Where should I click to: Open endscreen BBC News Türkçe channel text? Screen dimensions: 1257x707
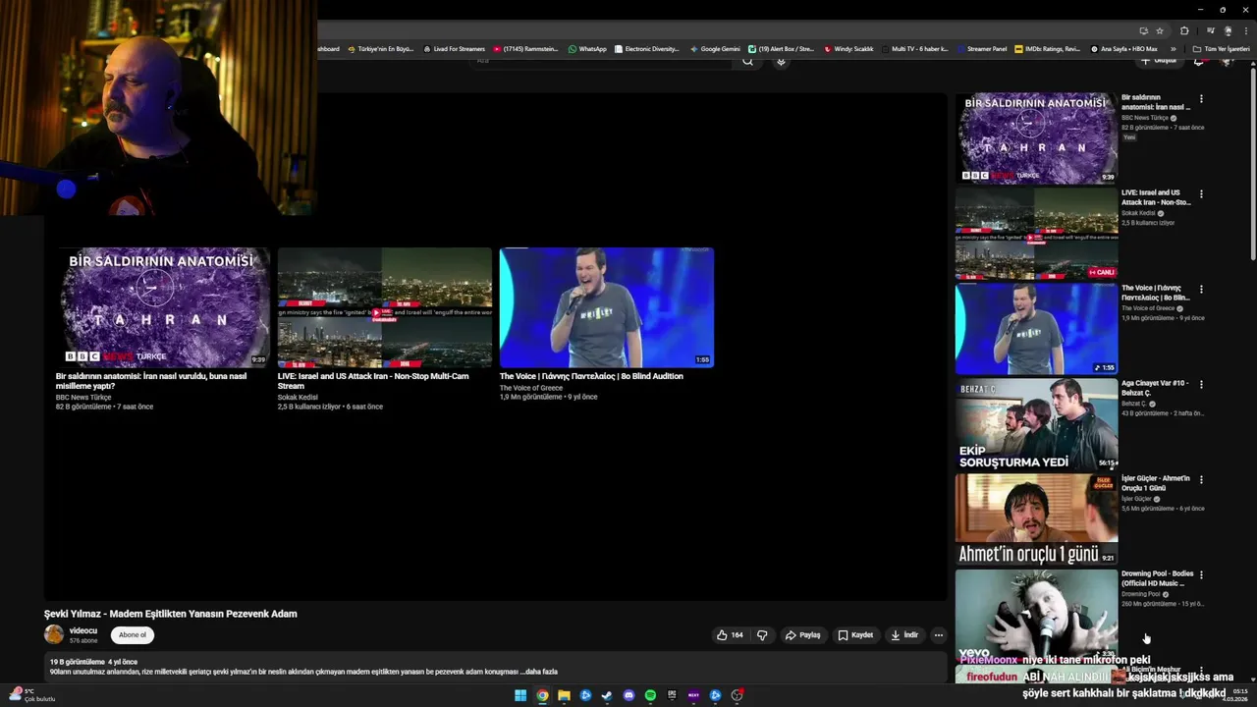(x=83, y=398)
